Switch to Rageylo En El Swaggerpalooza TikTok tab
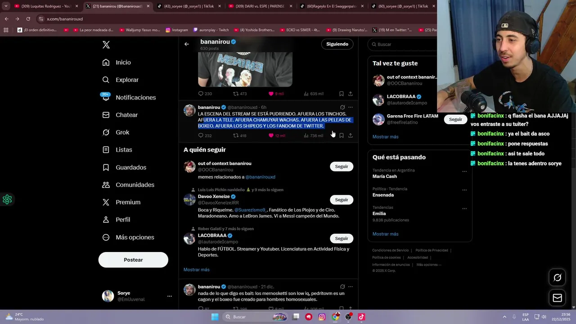Viewport: 576px width, 324px height. (332, 6)
